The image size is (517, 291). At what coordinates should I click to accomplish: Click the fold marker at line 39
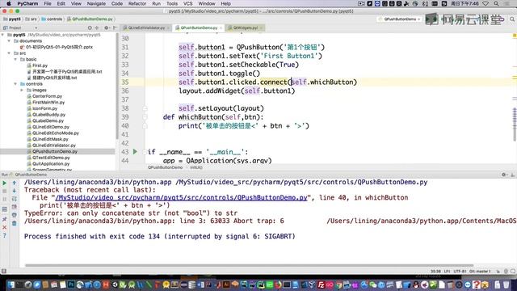tap(145, 116)
